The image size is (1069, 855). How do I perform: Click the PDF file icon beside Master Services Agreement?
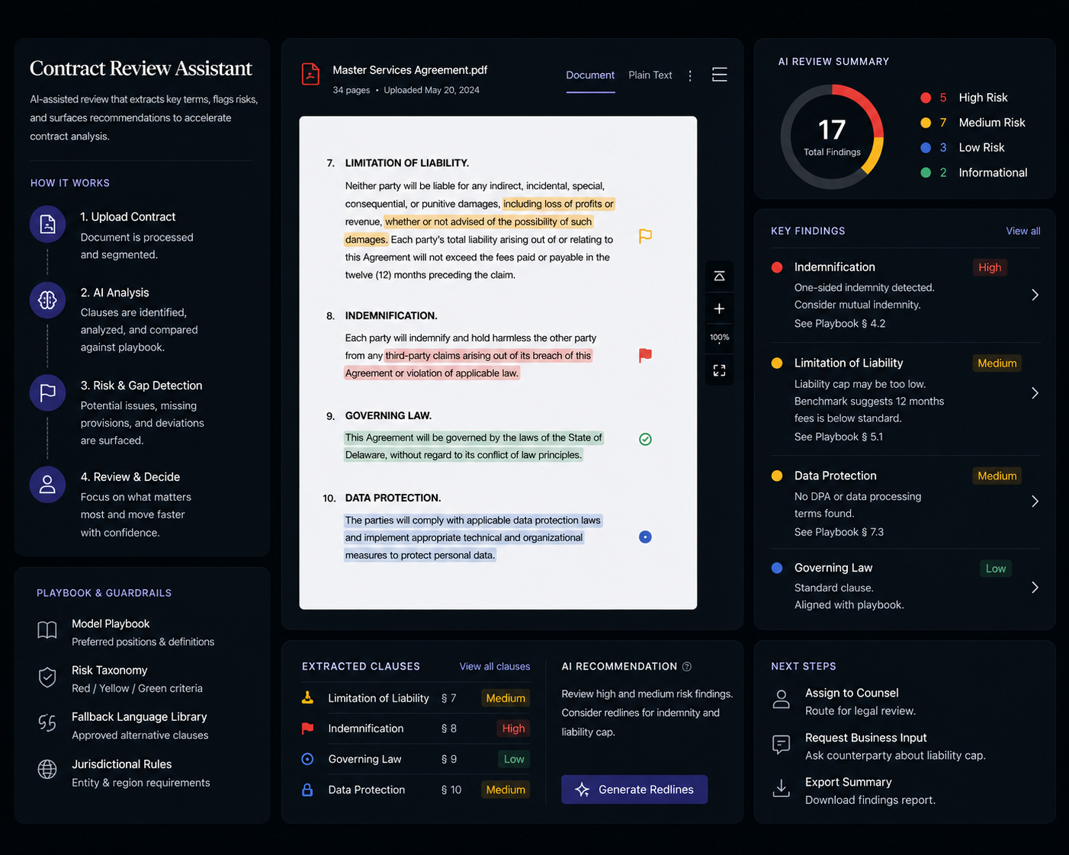pos(310,74)
